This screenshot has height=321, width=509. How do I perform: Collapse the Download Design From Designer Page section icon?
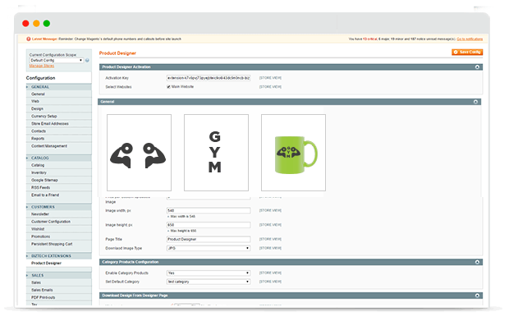(x=477, y=296)
